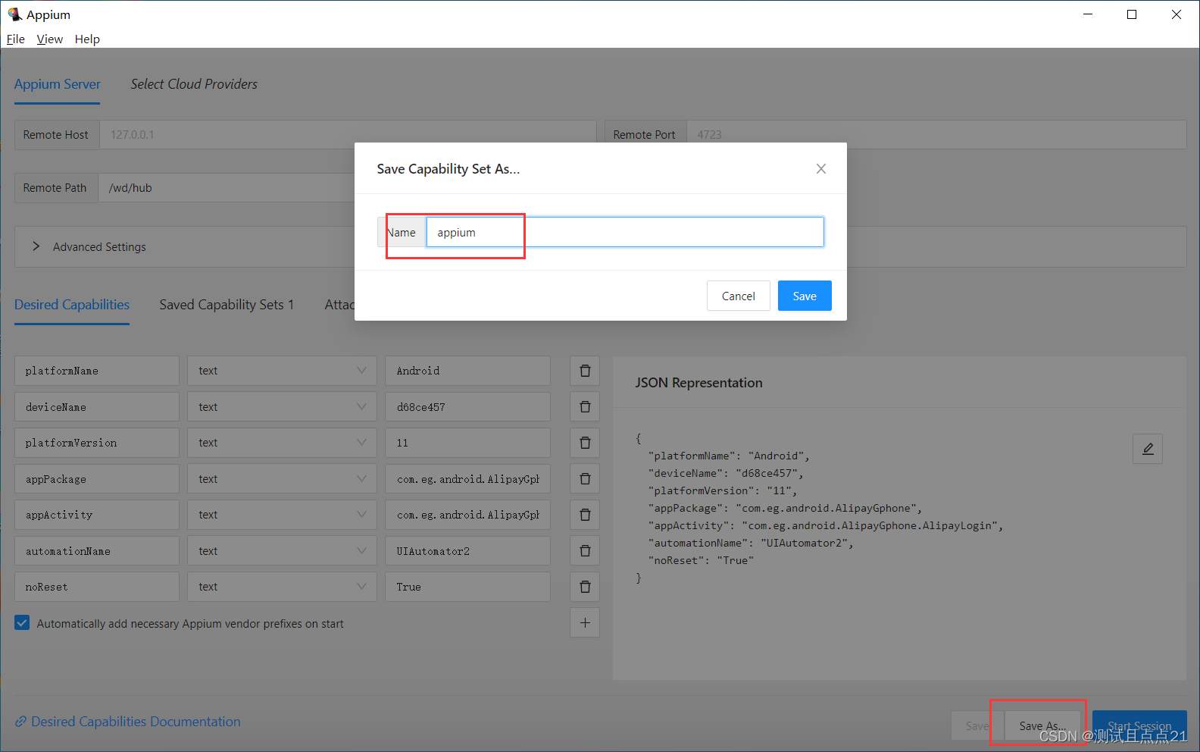Click the Remote Path field with /wd/hub
Image resolution: width=1200 pixels, height=752 pixels.
click(x=227, y=187)
